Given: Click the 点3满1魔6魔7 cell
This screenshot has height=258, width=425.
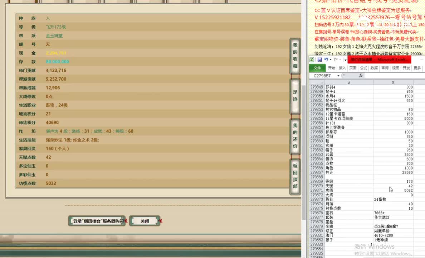Looking at the screenshot, I should (393, 226).
